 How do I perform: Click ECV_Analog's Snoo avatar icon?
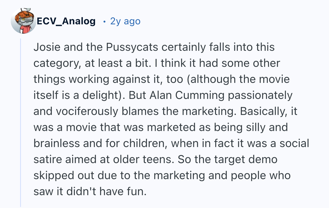coord(24,21)
